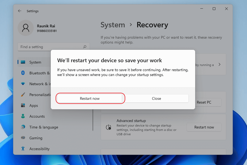The width and height of the screenshot is (247, 165).
Task: Open the Accessibility label in the sidebar
Action: 39,149
